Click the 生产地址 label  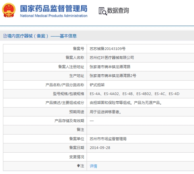coord(77,76)
